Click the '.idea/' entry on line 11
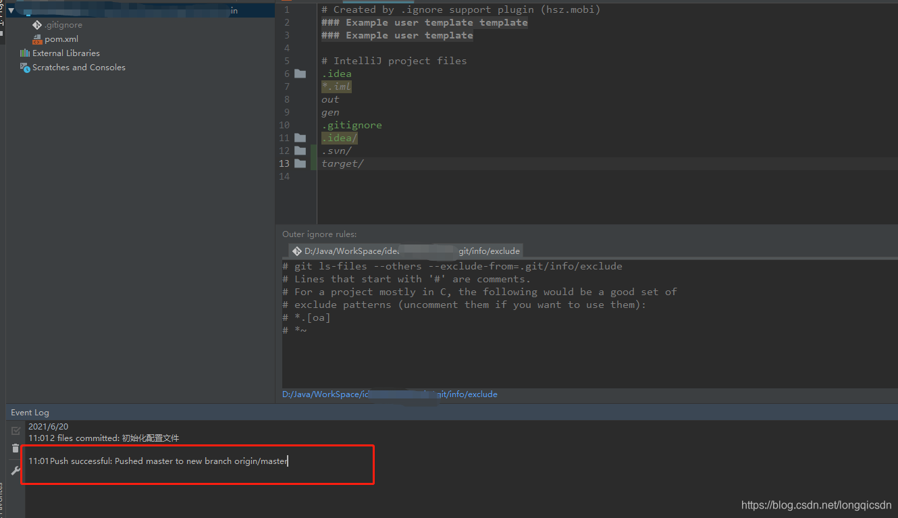 [x=340, y=138]
